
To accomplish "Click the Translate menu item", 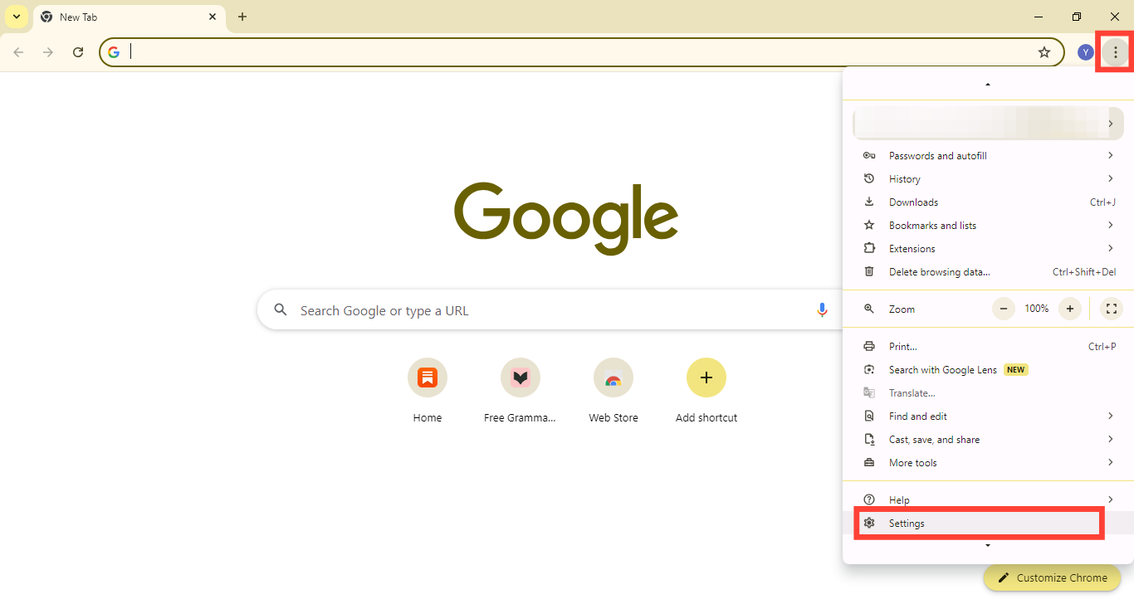I will (988, 393).
